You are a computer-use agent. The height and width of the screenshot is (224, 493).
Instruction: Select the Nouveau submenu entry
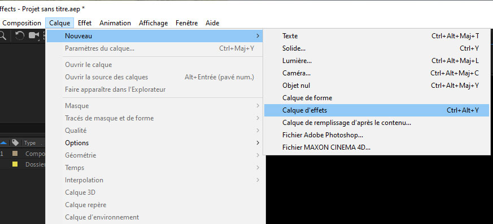(x=155, y=36)
